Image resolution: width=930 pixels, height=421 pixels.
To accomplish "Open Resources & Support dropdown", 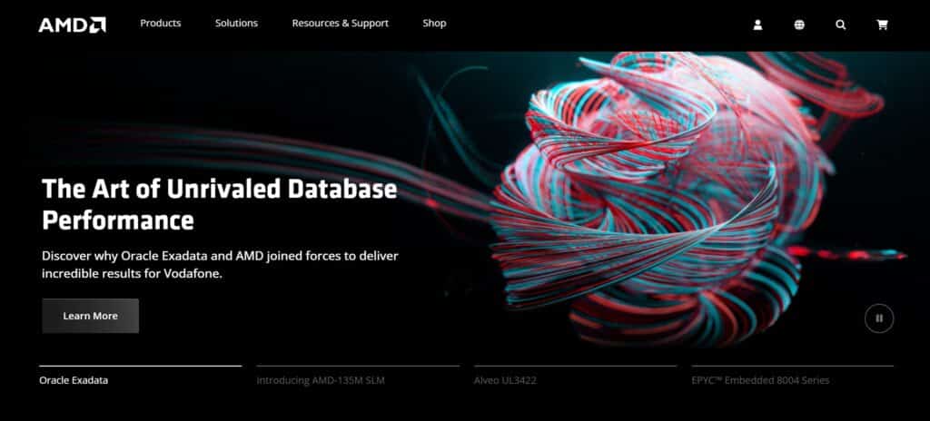I will pyautogui.click(x=340, y=24).
